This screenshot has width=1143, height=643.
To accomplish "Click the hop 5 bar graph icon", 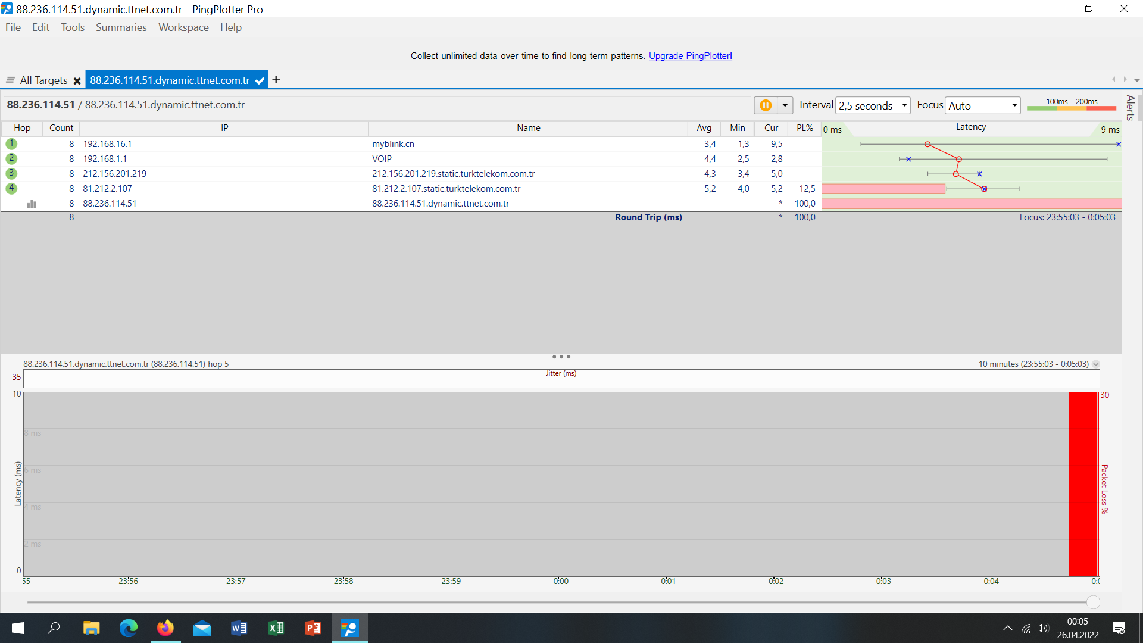I will point(32,204).
